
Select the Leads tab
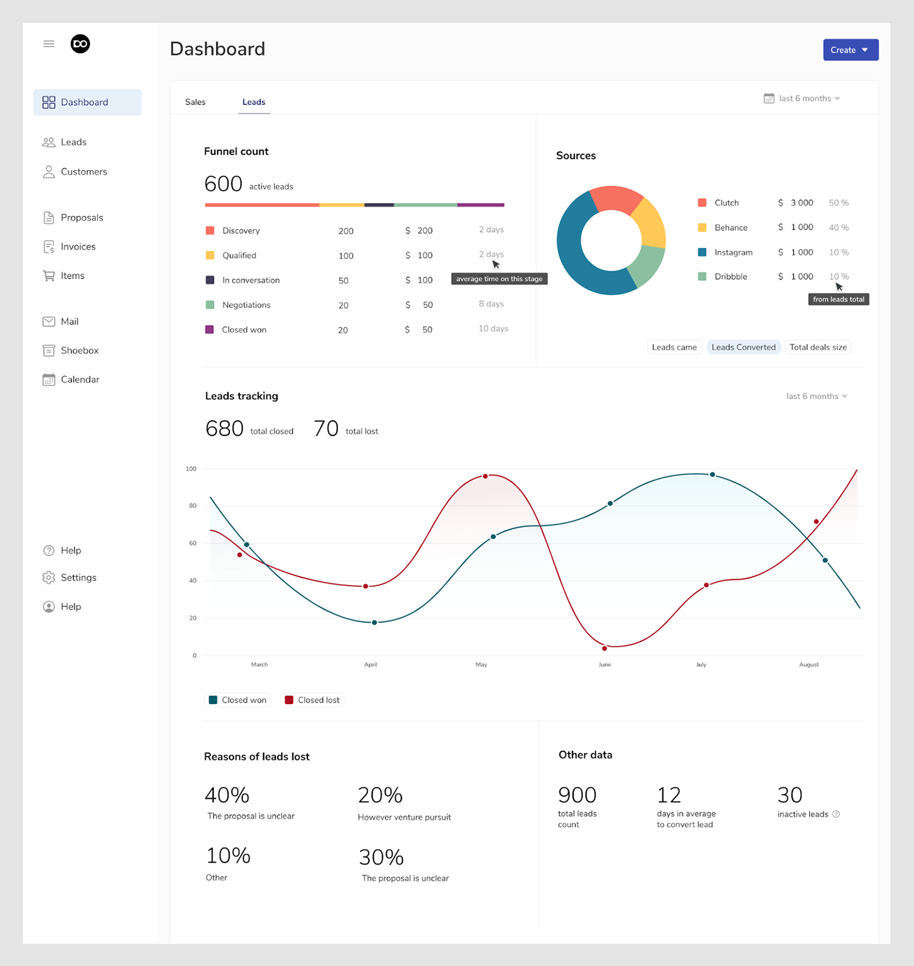[x=253, y=102]
